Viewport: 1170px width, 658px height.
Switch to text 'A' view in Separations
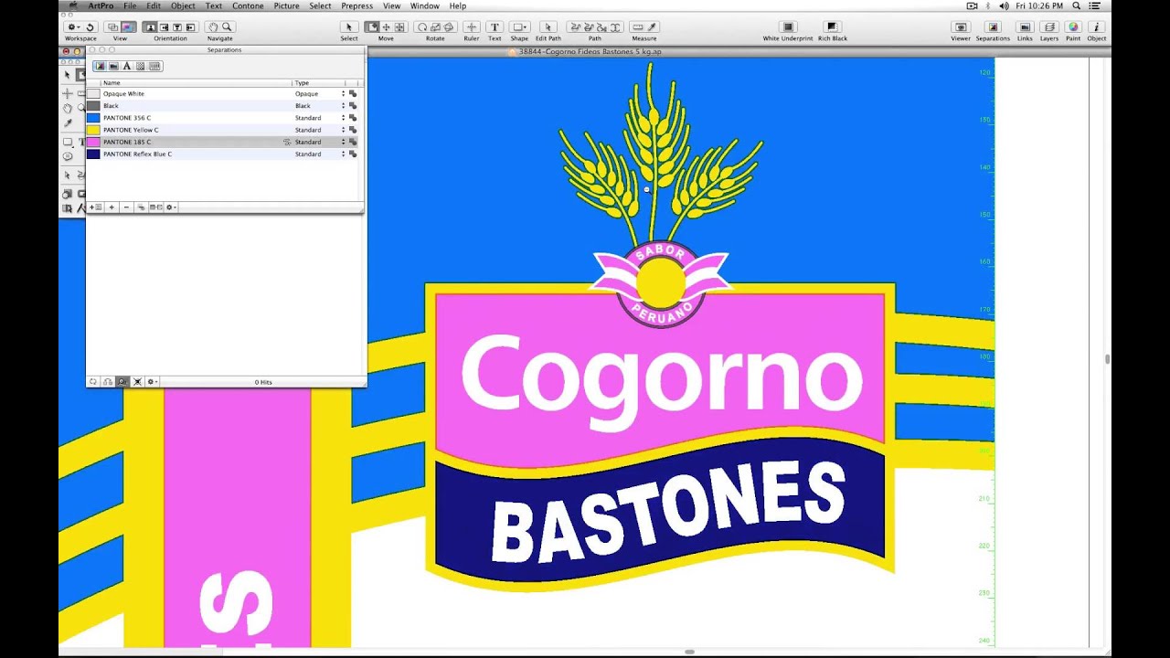127,66
